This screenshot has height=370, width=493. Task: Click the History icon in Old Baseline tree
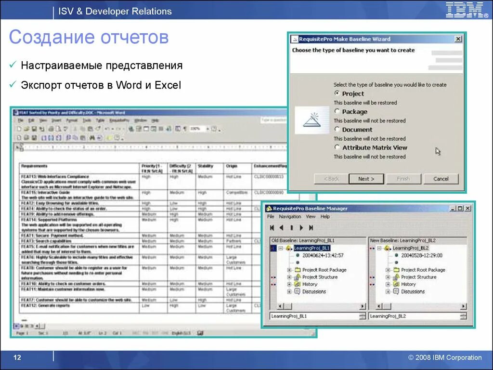pyautogui.click(x=298, y=284)
